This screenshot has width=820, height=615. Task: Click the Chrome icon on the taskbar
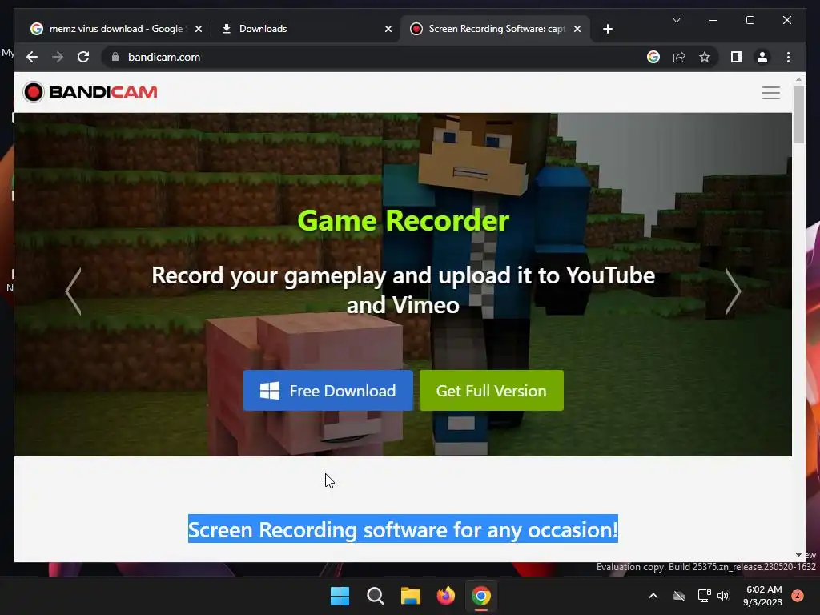click(x=481, y=596)
